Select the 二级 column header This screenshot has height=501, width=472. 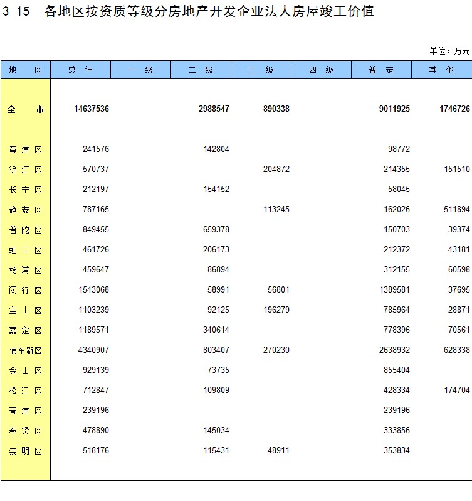click(201, 70)
